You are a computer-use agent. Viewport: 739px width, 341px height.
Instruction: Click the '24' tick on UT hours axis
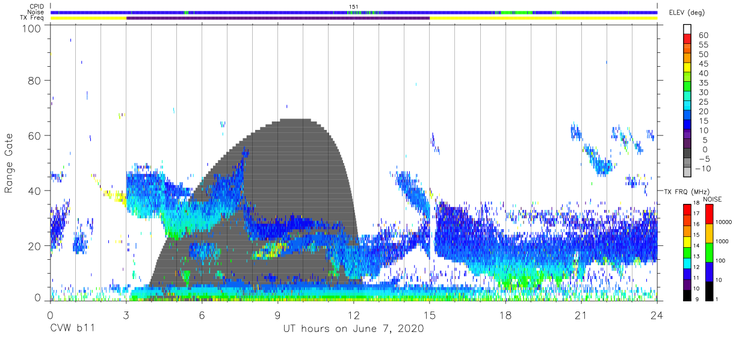[x=657, y=315]
